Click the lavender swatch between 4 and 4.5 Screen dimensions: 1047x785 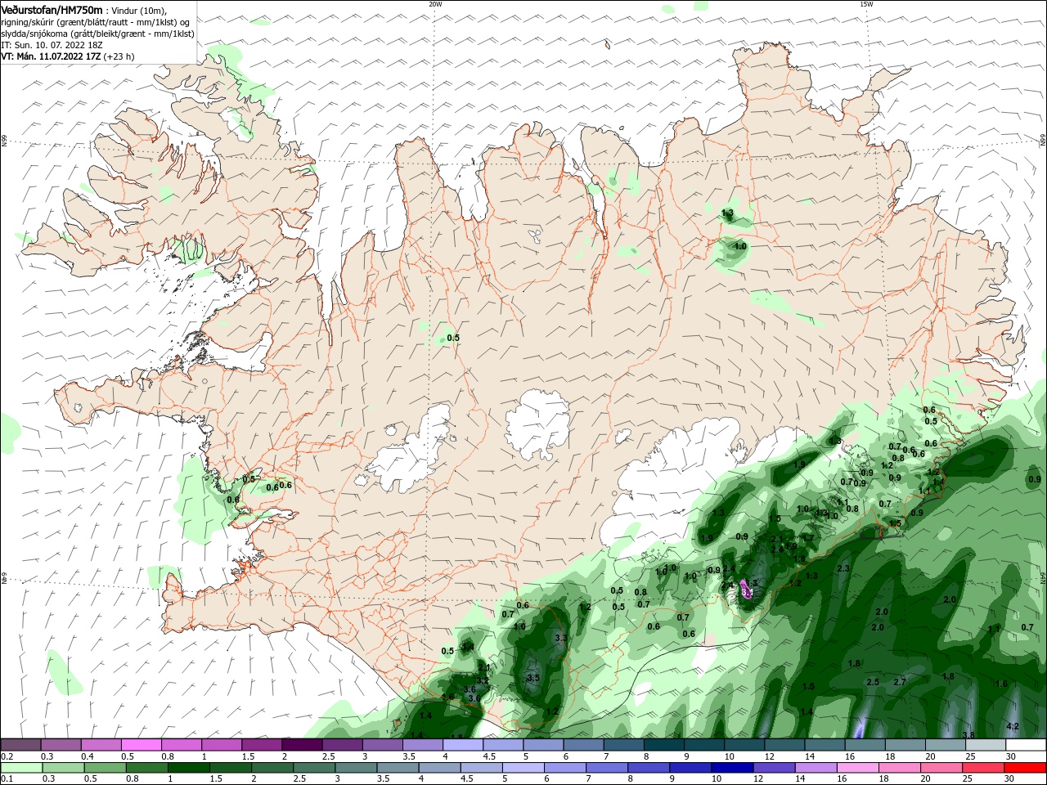point(463,745)
